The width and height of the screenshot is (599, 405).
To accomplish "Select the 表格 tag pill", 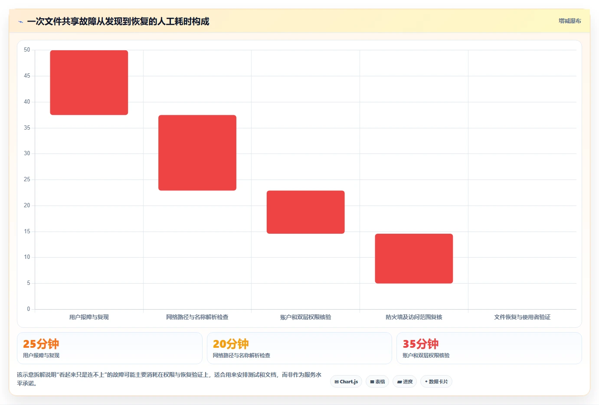I will coord(377,382).
